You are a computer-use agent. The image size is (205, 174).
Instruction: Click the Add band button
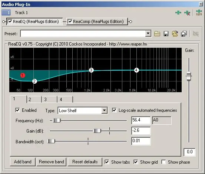coord(23,162)
